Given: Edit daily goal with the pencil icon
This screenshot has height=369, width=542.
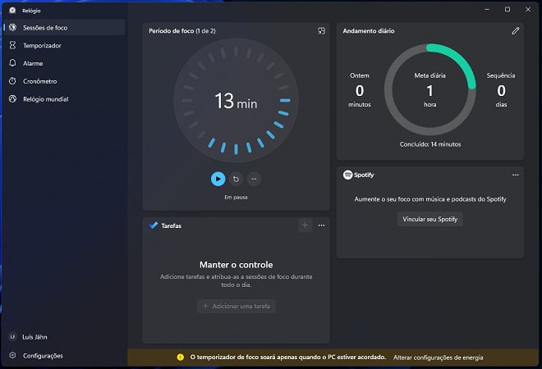Looking at the screenshot, I should point(515,30).
